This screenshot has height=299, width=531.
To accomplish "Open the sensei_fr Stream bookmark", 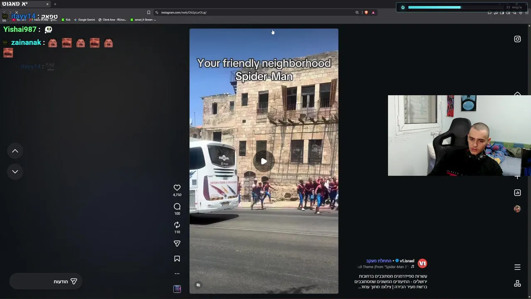I will coord(143,20).
